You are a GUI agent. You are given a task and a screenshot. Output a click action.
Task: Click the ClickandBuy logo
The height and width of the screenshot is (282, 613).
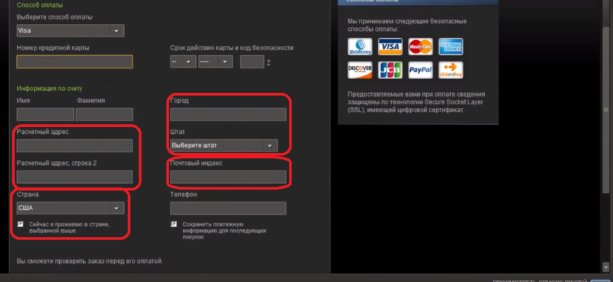point(450,70)
